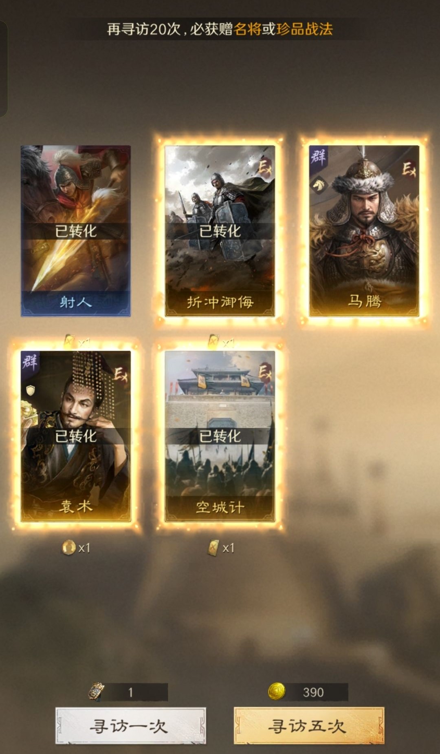The height and width of the screenshot is (754, 440).
Task: Click the 名将 highlighted text in banner
Action: (x=247, y=29)
